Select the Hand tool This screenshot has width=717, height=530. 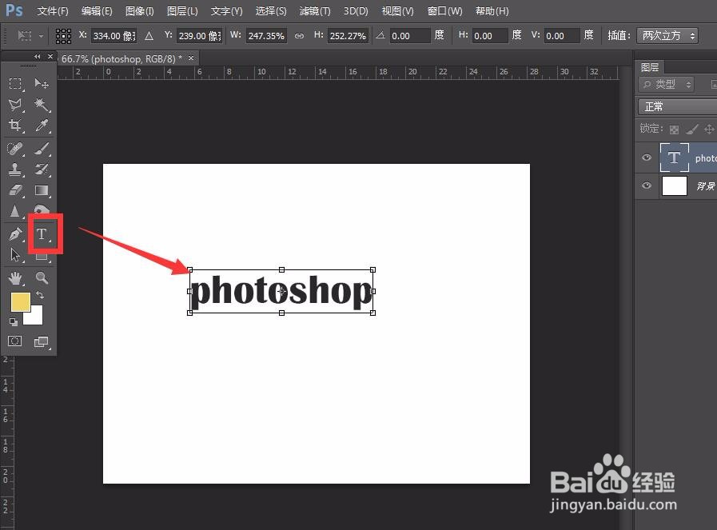click(15, 277)
